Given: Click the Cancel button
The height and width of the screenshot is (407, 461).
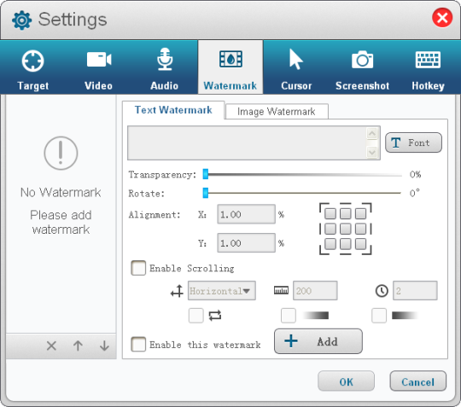Looking at the screenshot, I should pyautogui.click(x=417, y=381).
